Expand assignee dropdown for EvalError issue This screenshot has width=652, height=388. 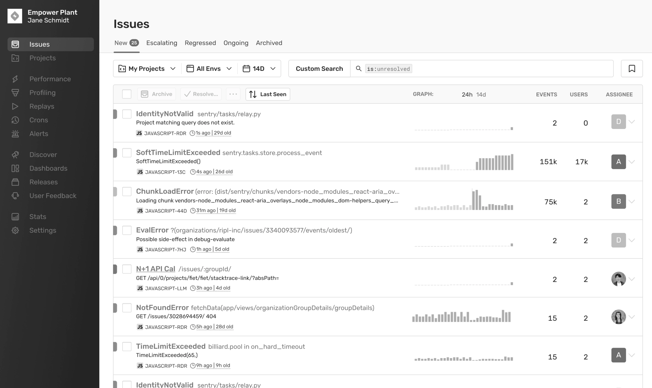tap(632, 240)
